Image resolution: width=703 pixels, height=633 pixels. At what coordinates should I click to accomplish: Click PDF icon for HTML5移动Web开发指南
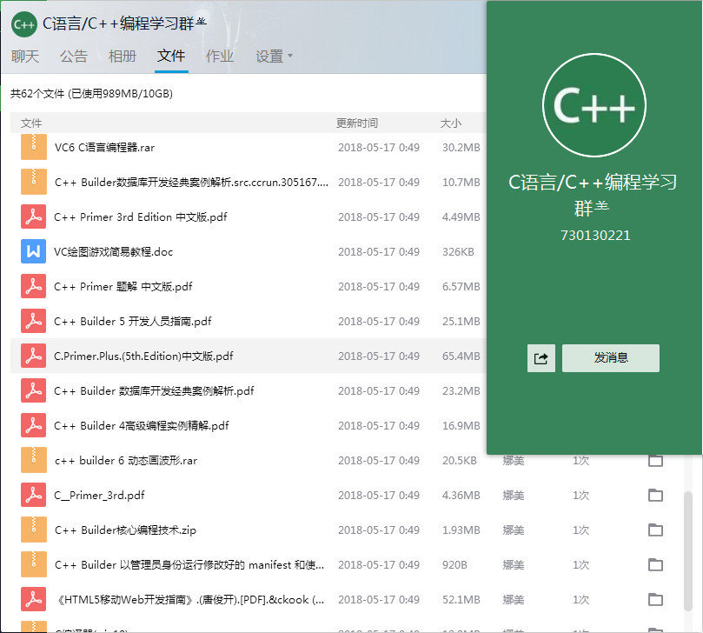[x=34, y=599]
